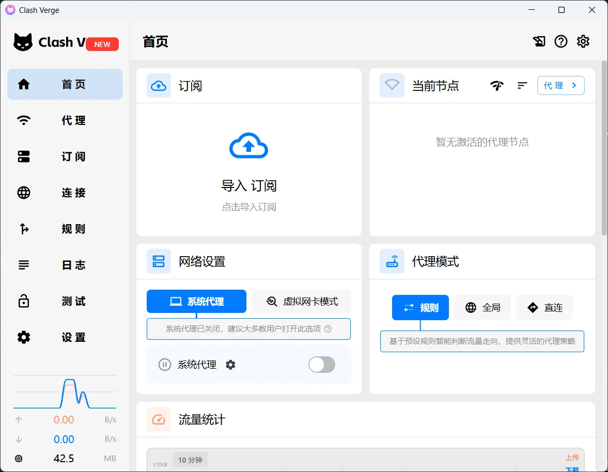
Task: Open system proxy gear settings icon
Action: pyautogui.click(x=230, y=364)
